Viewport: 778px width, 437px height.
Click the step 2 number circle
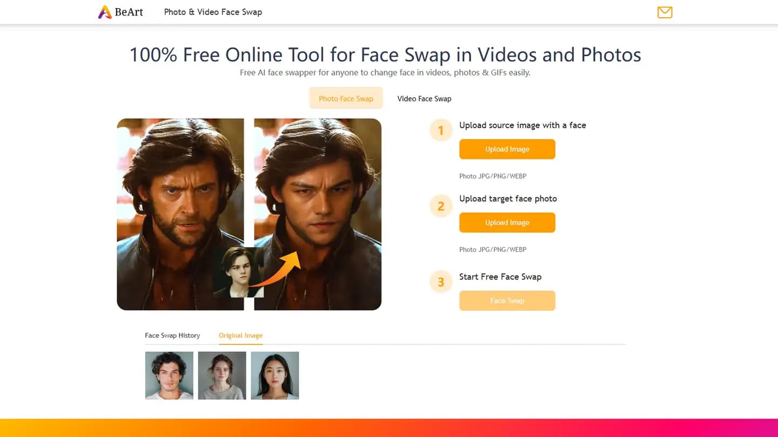click(441, 206)
